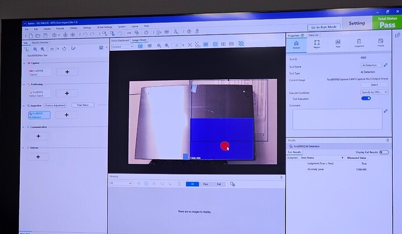Click the Undo arrow in the main toolbar
Screen dimensions: 402x234
(85, 34)
